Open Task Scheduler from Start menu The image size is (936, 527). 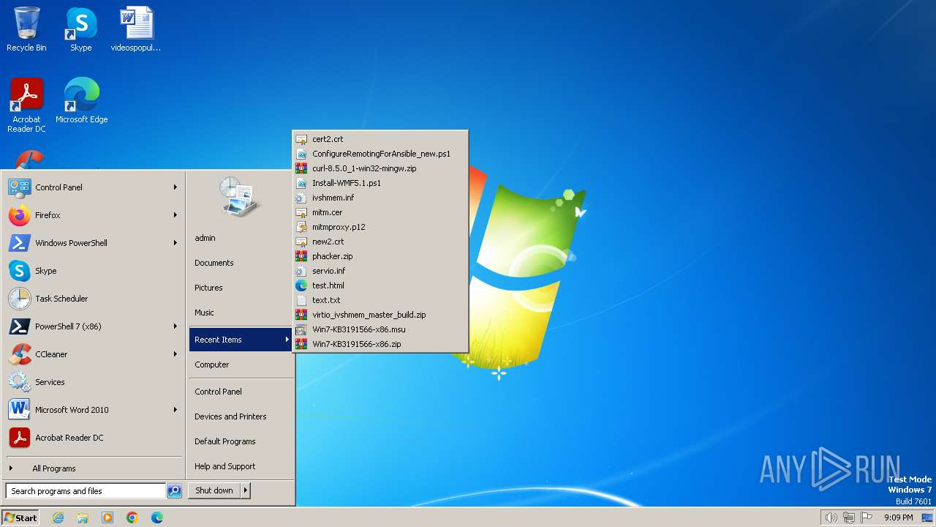point(93,299)
